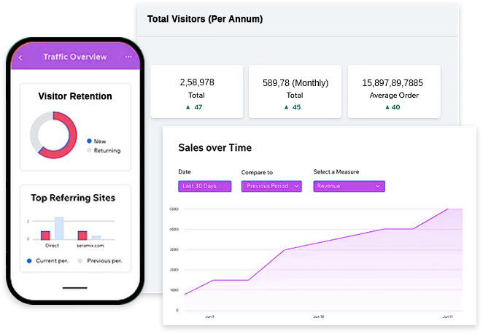The height and width of the screenshot is (334, 483).
Task: Expand the Previous Period compare dropdown
Action: [271, 186]
